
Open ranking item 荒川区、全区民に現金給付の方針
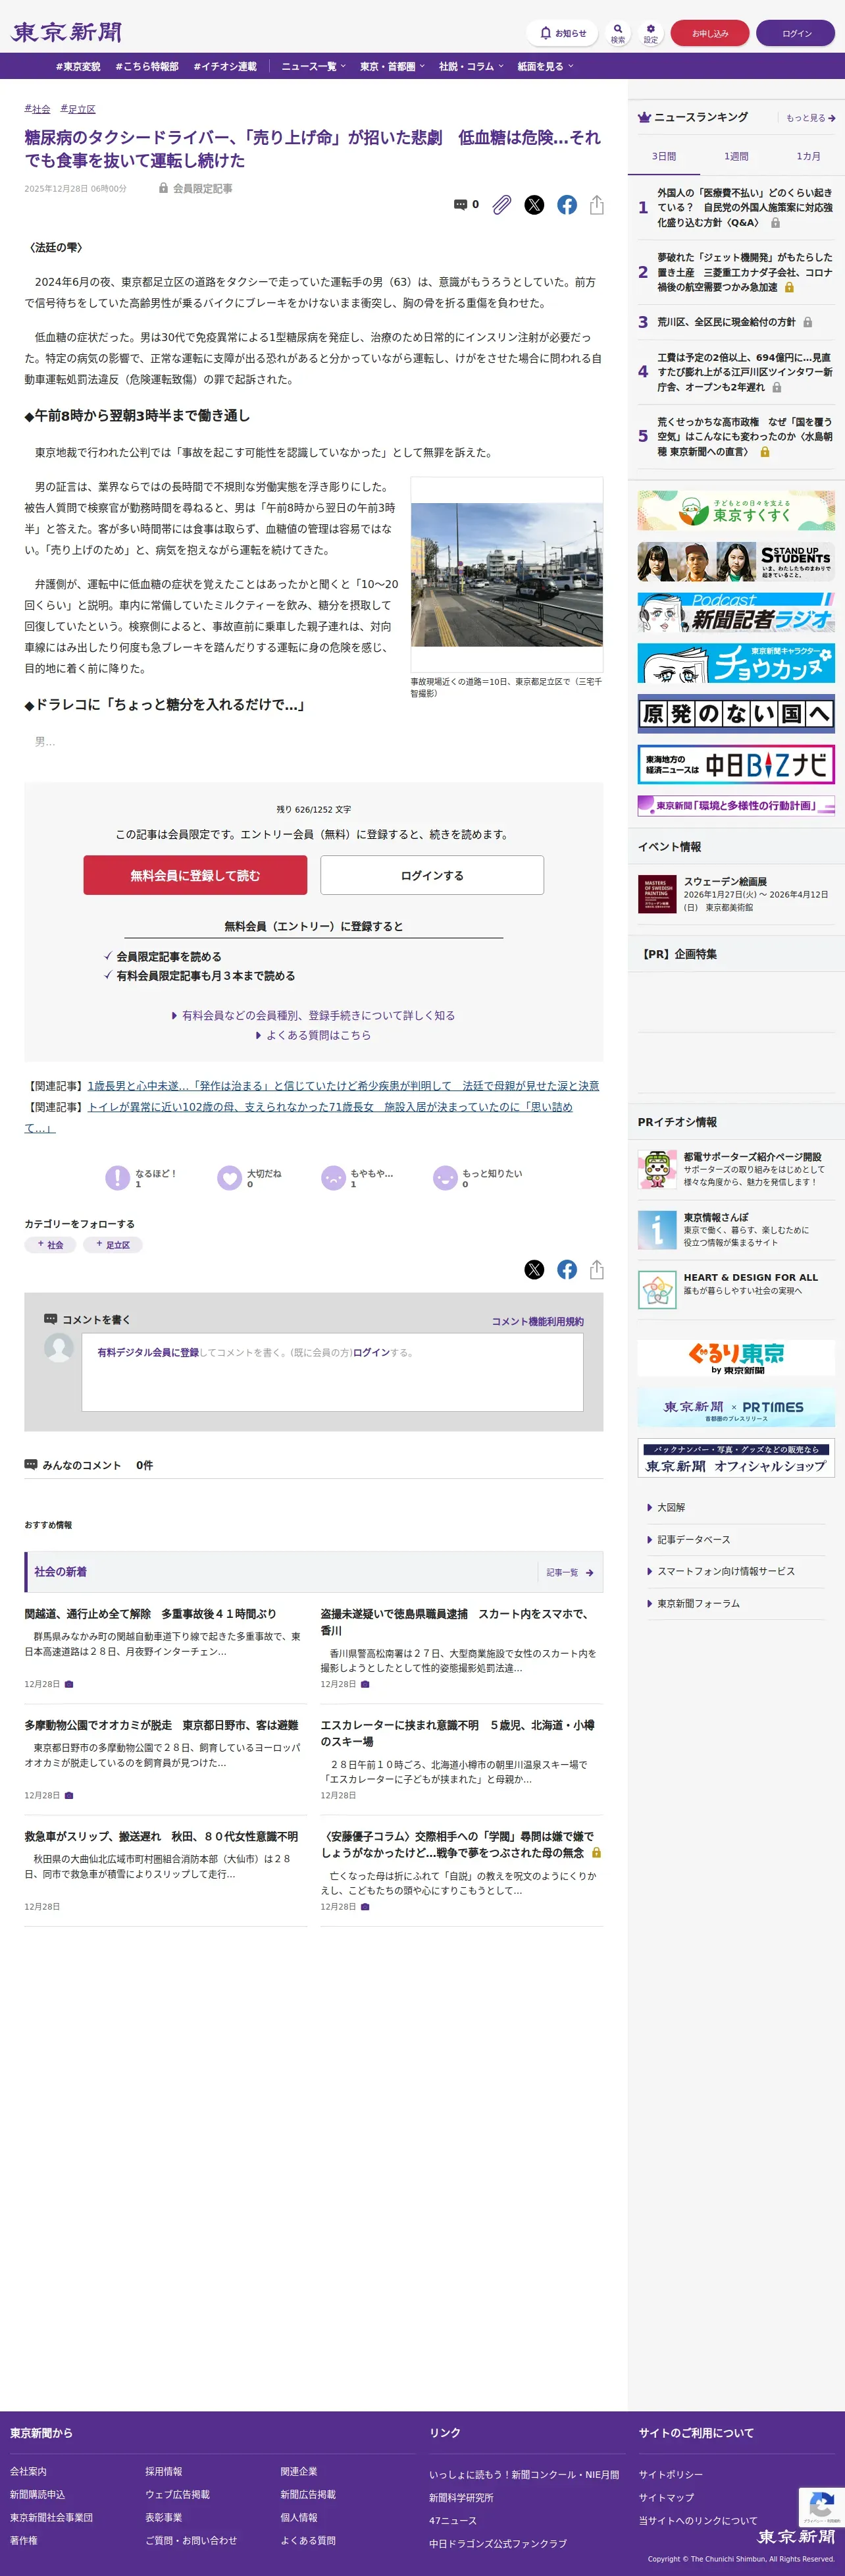(726, 322)
